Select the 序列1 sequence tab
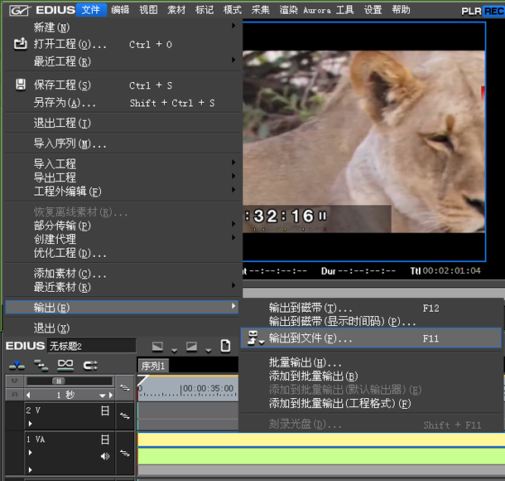Image resolution: width=505 pixels, height=481 pixels. [153, 366]
